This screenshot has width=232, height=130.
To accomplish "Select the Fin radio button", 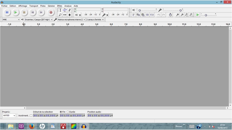I will (61, 112).
